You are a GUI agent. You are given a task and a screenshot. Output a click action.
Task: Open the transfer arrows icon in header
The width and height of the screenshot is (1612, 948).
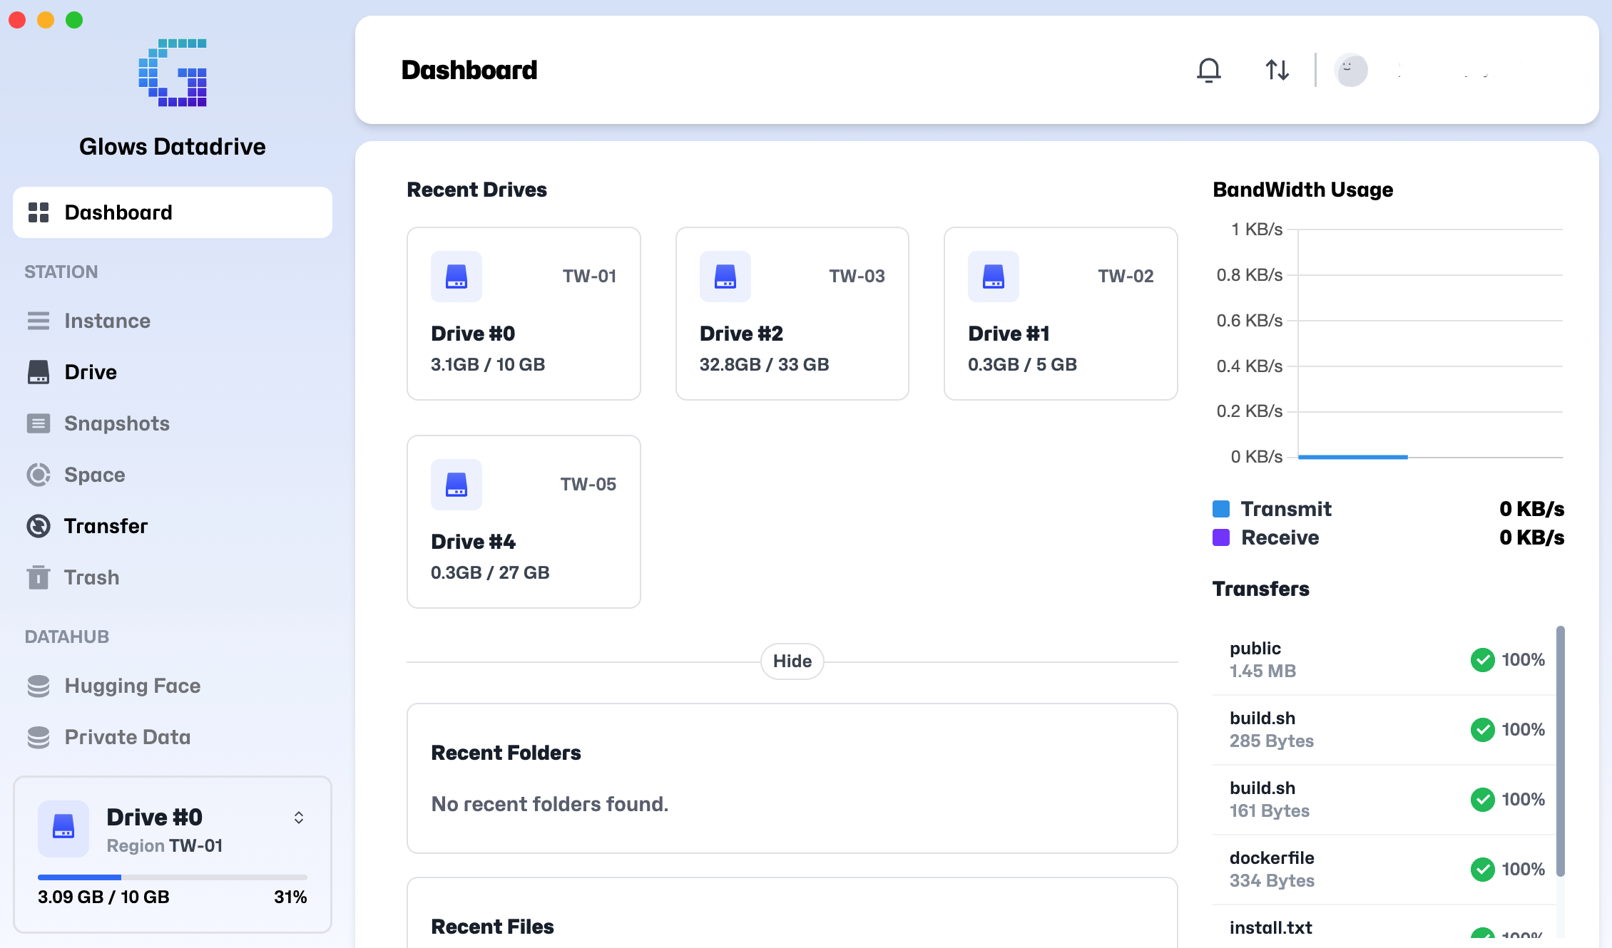[x=1277, y=70]
